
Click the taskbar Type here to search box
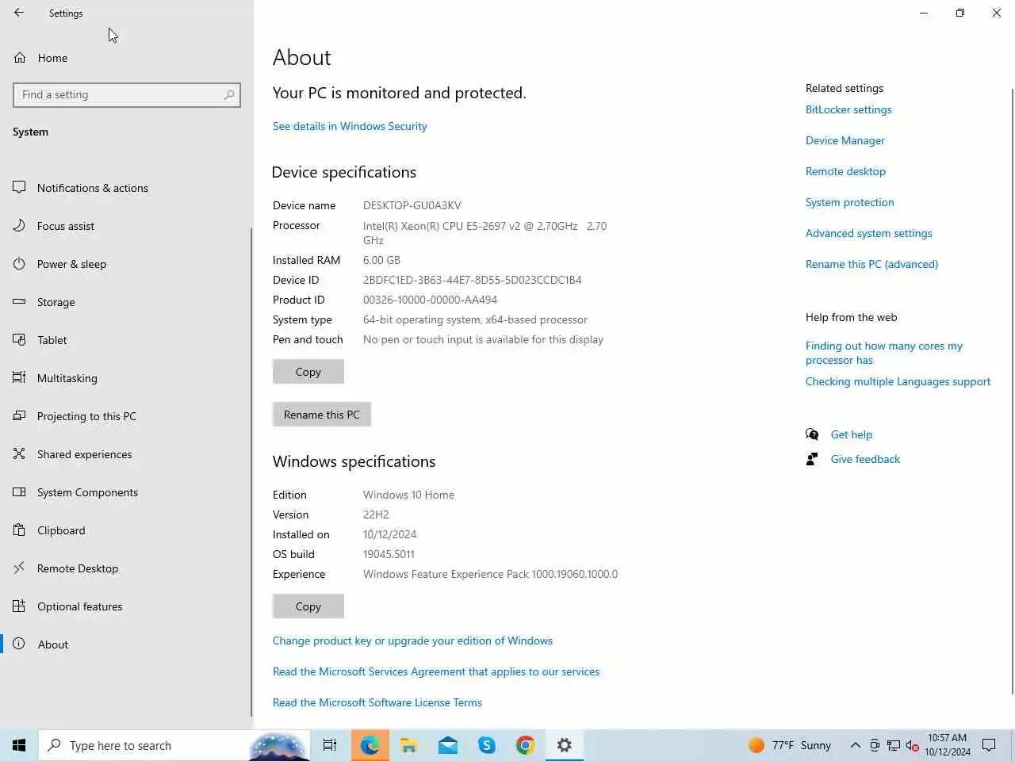(174, 745)
